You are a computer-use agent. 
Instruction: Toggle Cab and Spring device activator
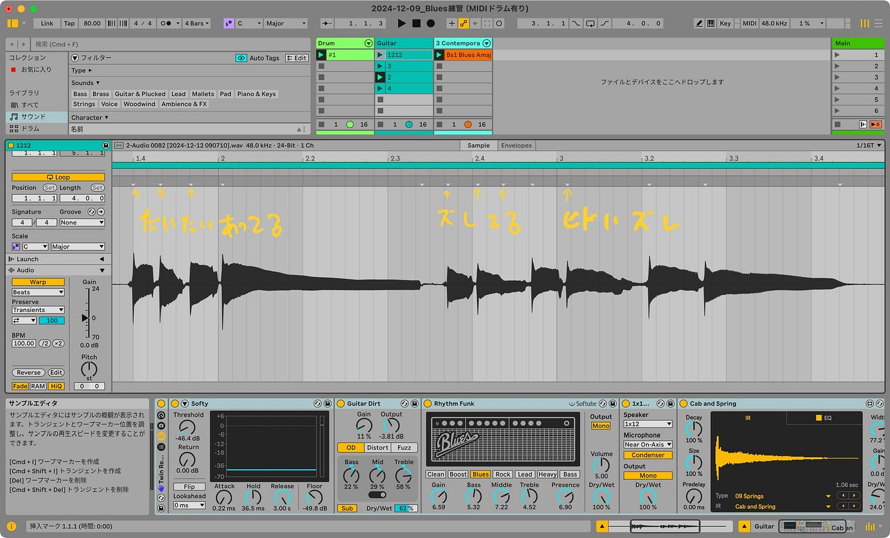pos(684,404)
